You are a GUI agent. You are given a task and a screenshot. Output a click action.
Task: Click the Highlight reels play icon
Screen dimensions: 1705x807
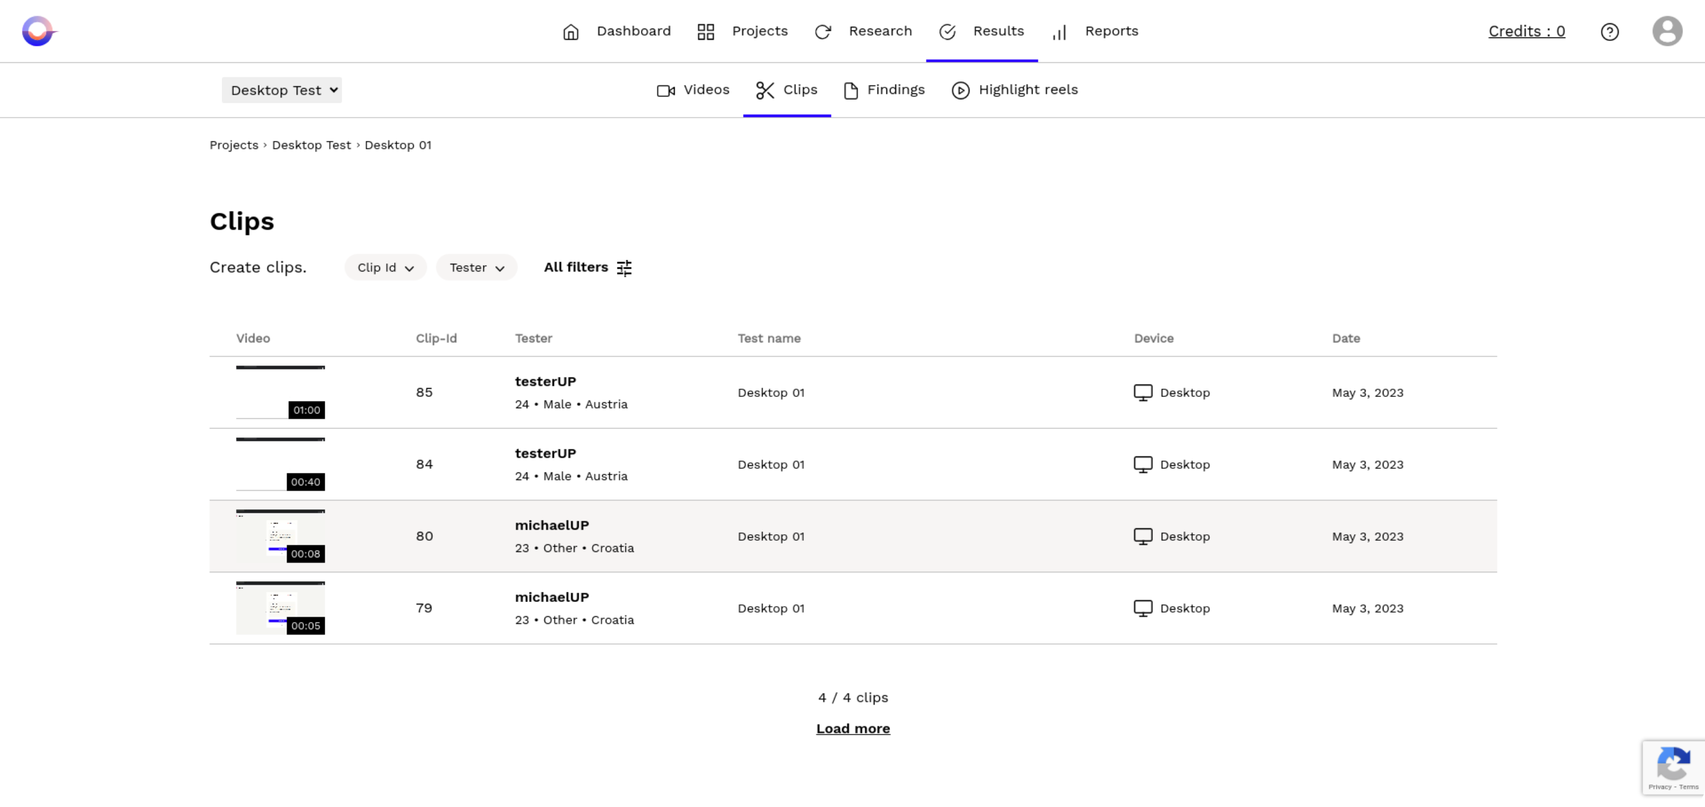(960, 89)
